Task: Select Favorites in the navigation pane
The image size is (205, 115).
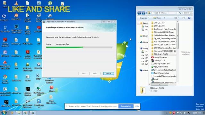Action: pyautogui.click(x=144, y=23)
